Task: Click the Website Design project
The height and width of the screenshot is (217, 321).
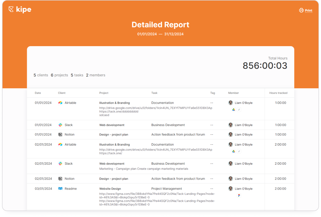Action: click(x=110, y=189)
